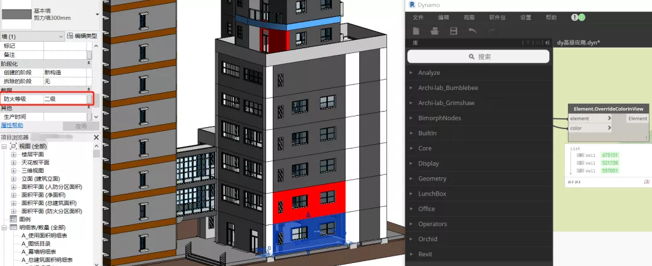Open the 帮助 menu in Dynamo
The height and width of the screenshot is (266, 652).
(551, 17)
